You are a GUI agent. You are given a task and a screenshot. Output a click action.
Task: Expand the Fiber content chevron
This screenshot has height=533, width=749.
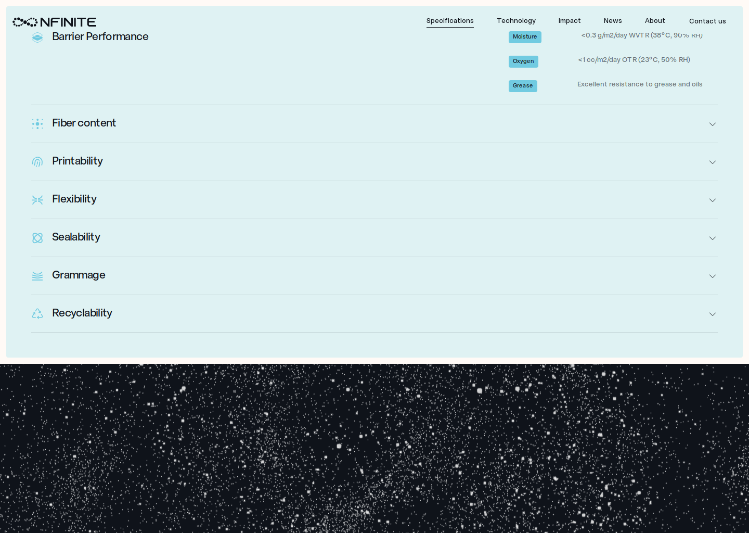712,124
